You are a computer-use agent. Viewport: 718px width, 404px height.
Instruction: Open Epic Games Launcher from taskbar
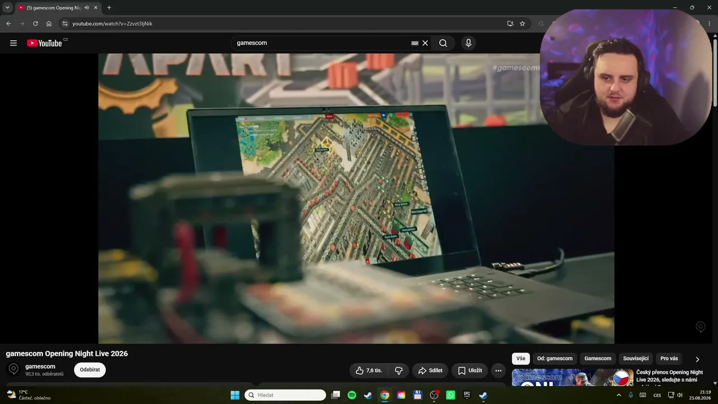click(x=467, y=395)
